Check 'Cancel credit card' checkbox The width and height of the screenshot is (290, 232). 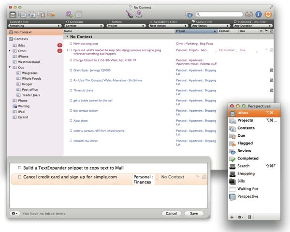[x=20, y=177]
